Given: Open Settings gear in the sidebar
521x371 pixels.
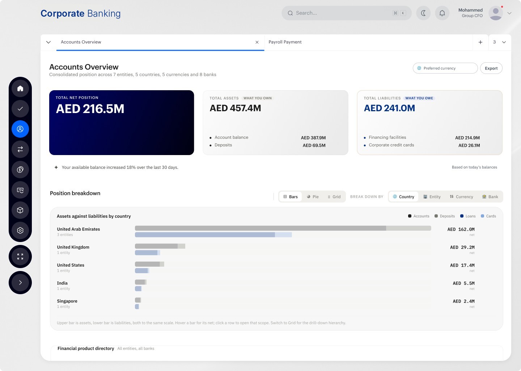Looking at the screenshot, I should click(20, 230).
